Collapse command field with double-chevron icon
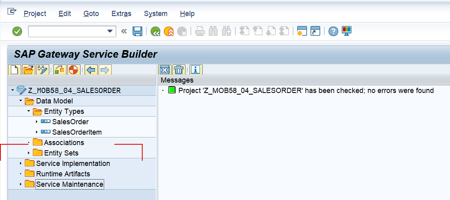The height and width of the screenshot is (200, 450). pyautogui.click(x=124, y=31)
